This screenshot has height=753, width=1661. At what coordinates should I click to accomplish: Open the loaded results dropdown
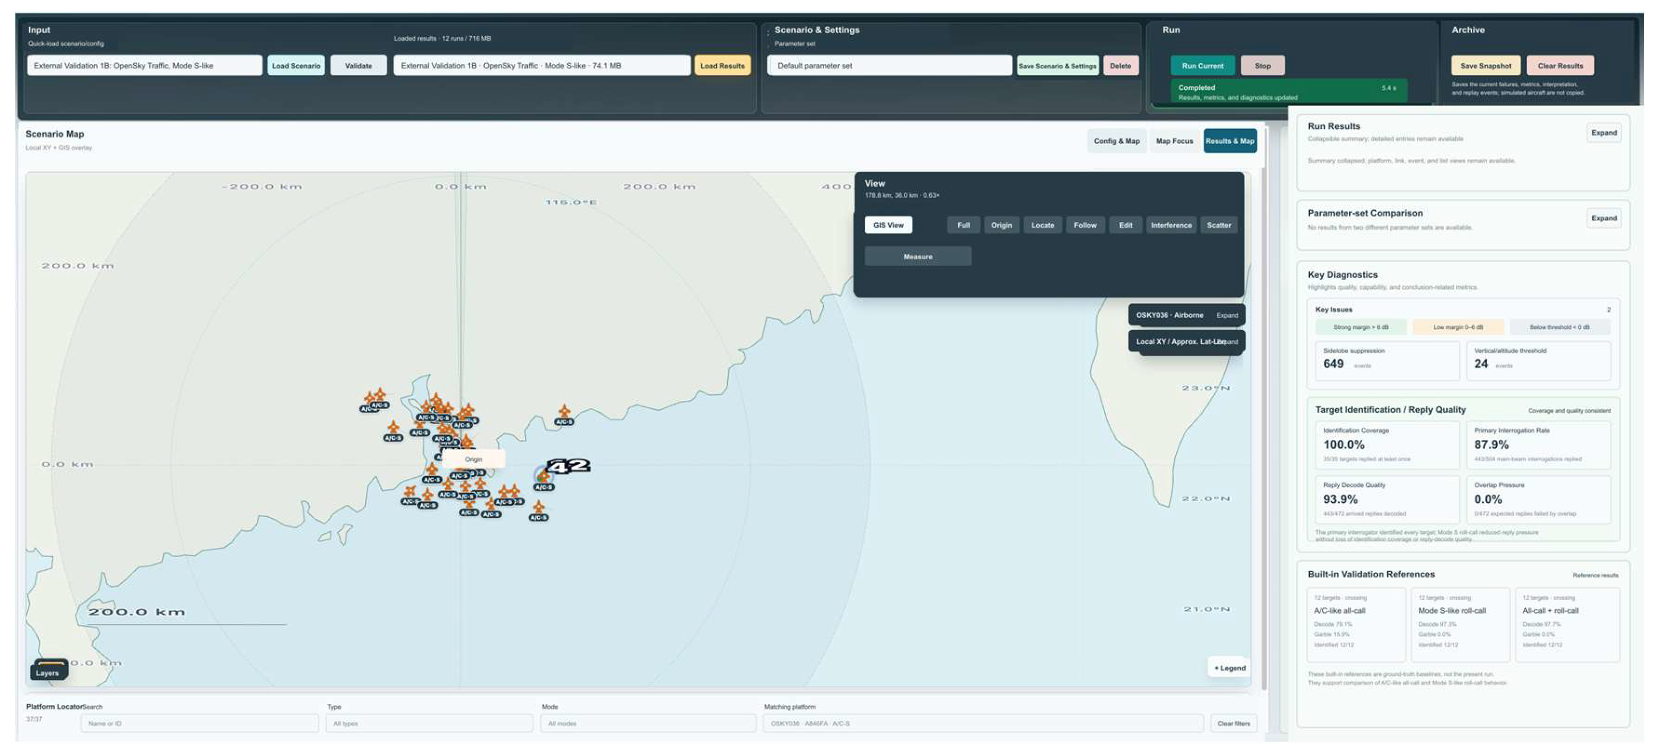(x=542, y=66)
